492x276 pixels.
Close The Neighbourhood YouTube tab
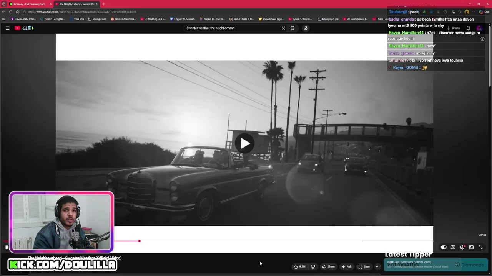96,4
